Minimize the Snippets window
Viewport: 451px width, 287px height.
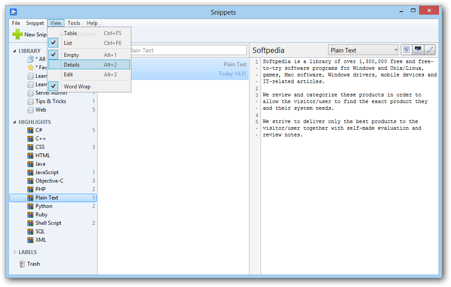coord(401,11)
